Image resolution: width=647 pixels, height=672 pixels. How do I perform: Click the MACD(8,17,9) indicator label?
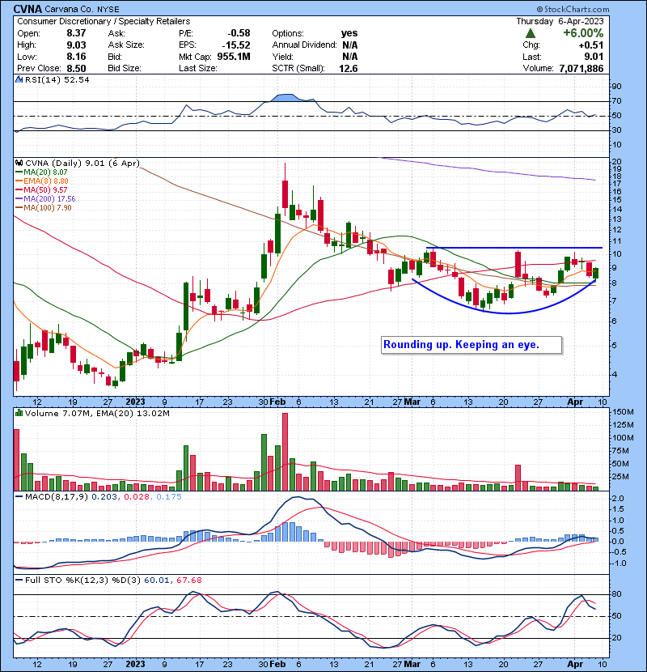(57, 497)
